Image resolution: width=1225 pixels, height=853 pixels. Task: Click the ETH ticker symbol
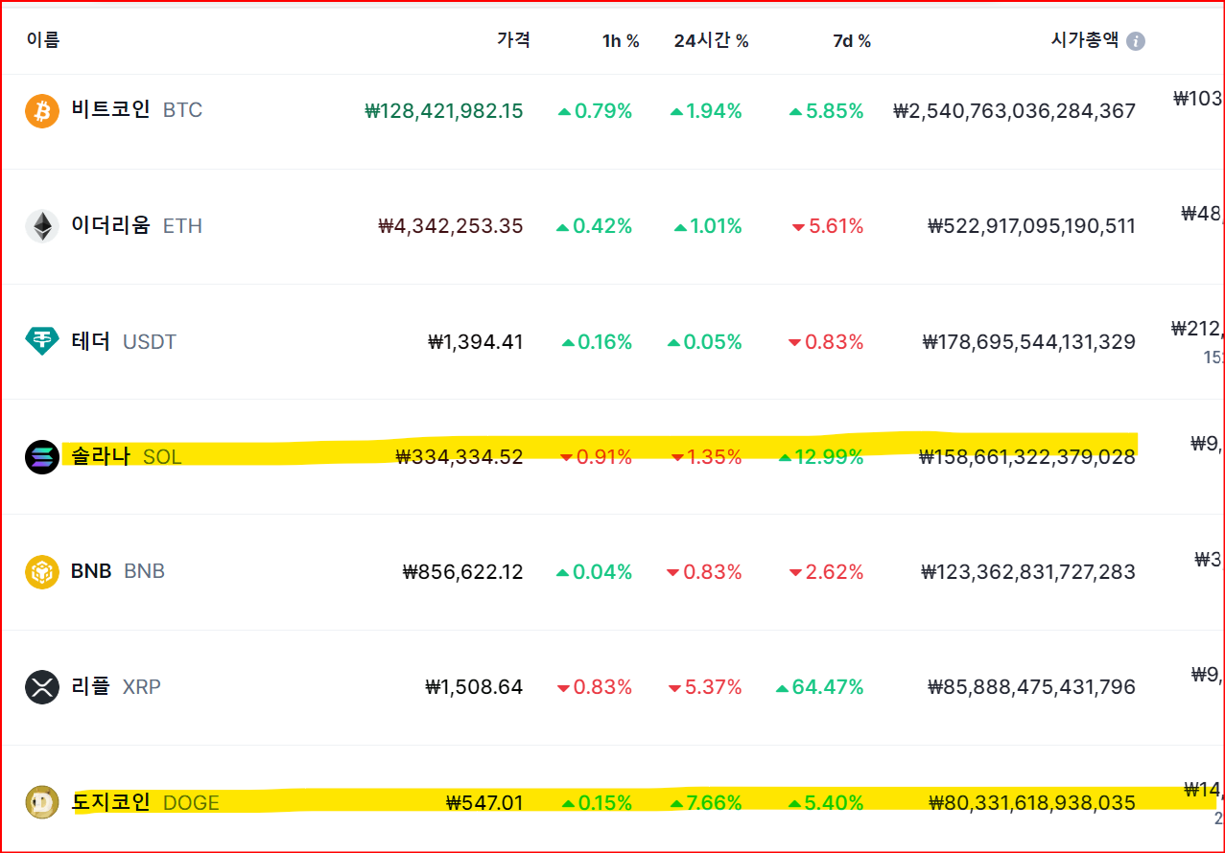[183, 226]
